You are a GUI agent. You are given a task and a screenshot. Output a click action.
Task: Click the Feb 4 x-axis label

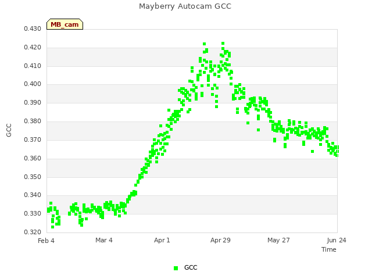coord(46,241)
